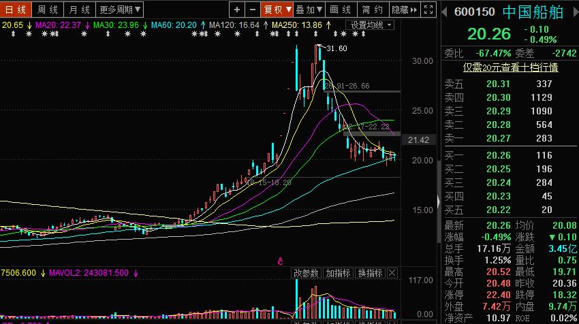
Task: Expand hidden tools via 隐藏 button
Action: pyautogui.click(x=405, y=10)
